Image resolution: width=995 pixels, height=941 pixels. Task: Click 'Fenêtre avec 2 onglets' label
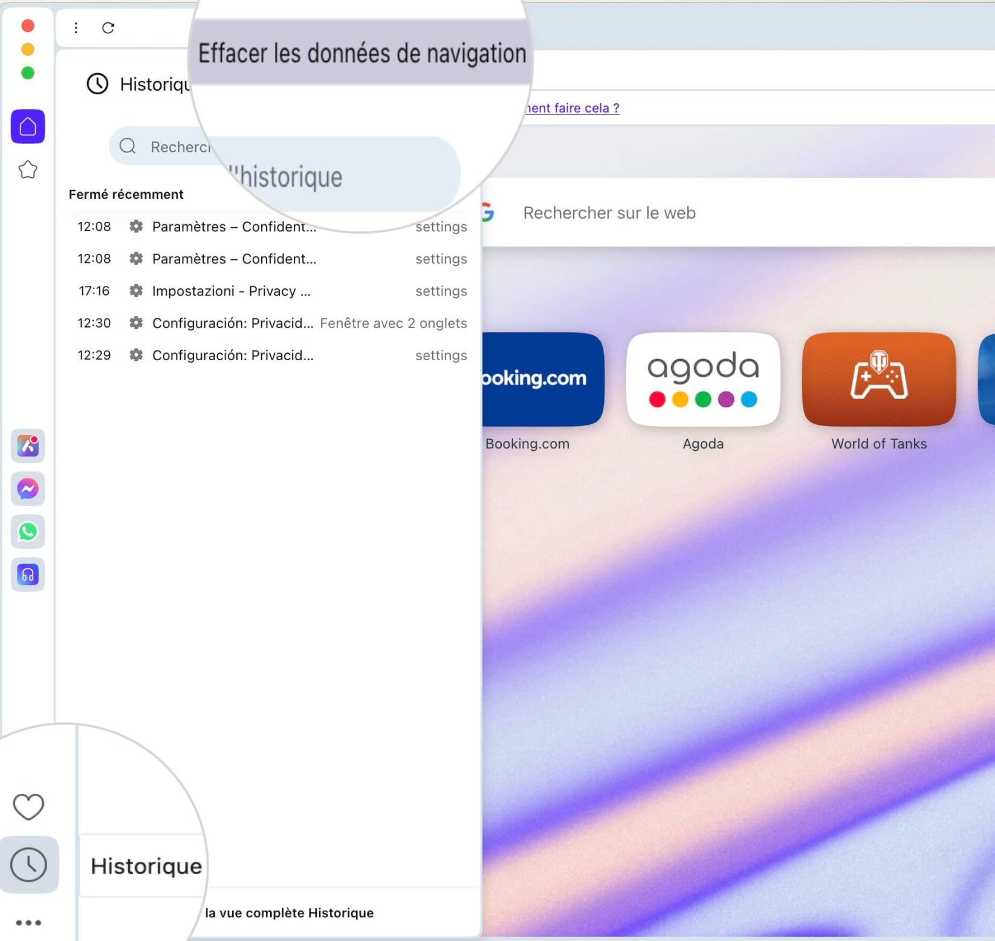coord(394,323)
